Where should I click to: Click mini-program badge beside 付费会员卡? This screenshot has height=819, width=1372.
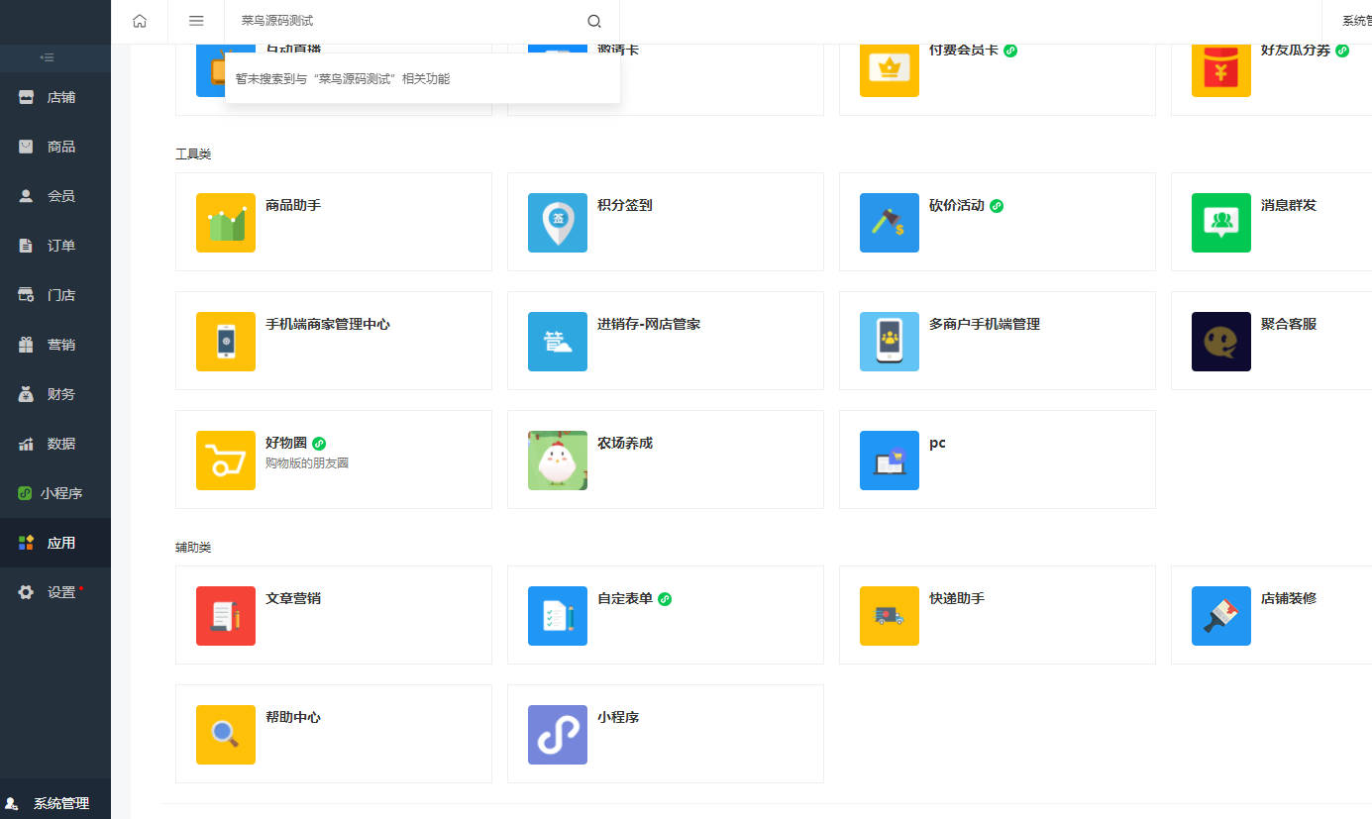[1010, 51]
